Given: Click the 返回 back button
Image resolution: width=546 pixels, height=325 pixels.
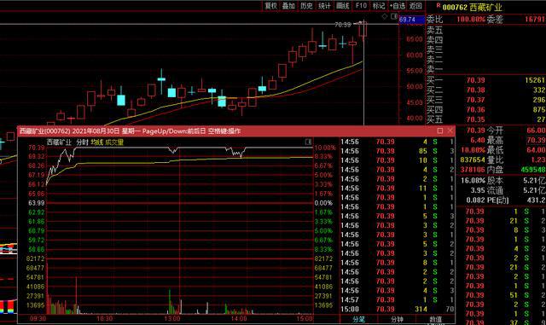Looking at the screenshot, I should (x=415, y=6).
